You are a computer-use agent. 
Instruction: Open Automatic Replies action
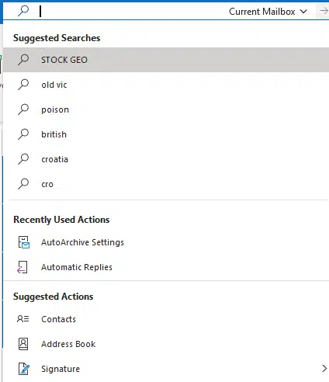point(166,267)
